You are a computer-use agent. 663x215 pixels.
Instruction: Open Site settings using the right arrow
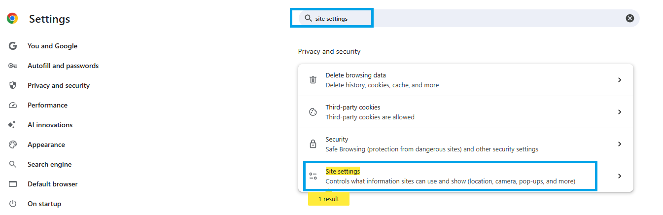pyautogui.click(x=620, y=176)
